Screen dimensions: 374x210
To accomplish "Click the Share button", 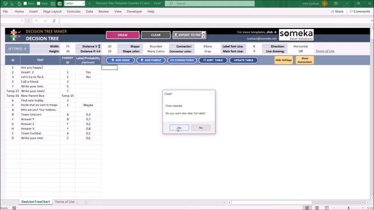I will click(337, 12).
